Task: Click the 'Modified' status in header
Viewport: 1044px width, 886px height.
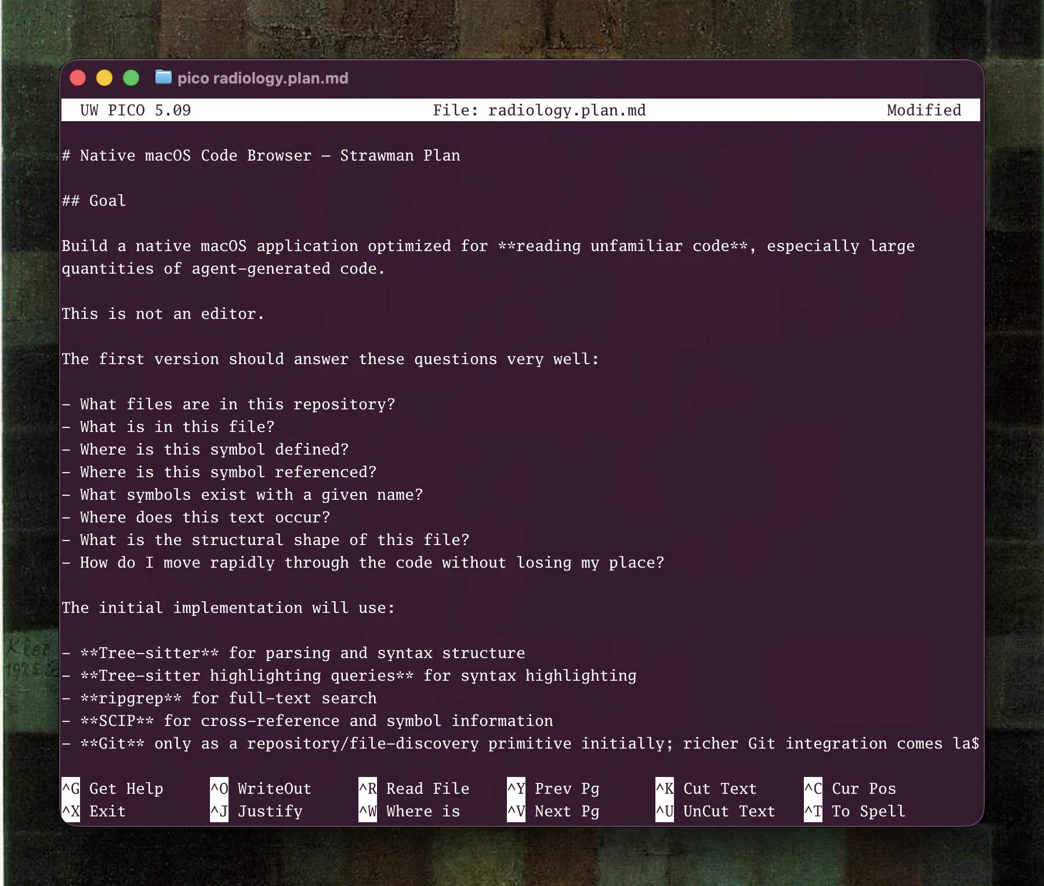Action: click(924, 110)
